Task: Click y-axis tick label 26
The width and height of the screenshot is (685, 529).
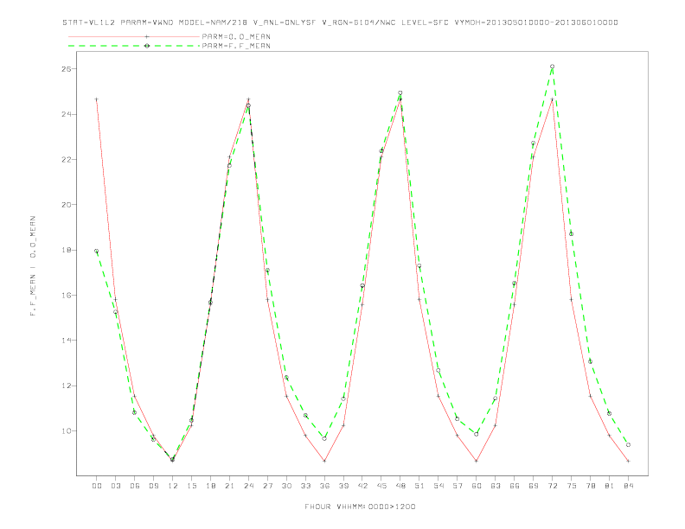Action: (x=67, y=69)
